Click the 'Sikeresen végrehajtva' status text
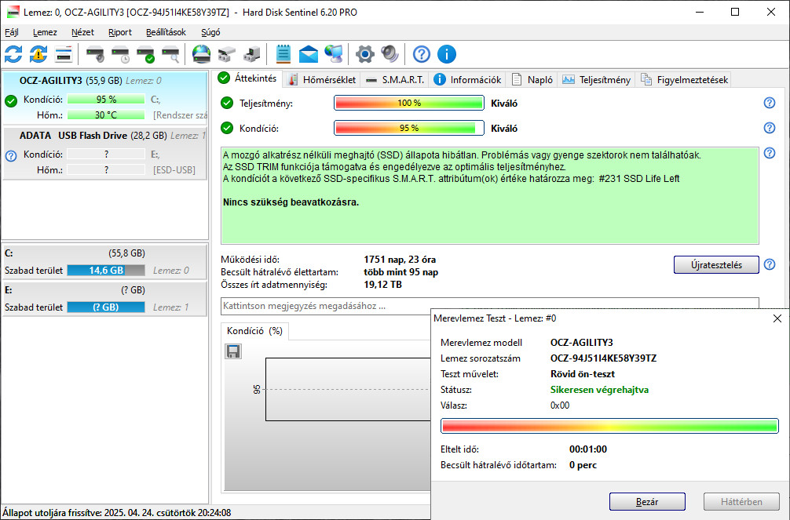The width and height of the screenshot is (790, 520). coord(599,390)
